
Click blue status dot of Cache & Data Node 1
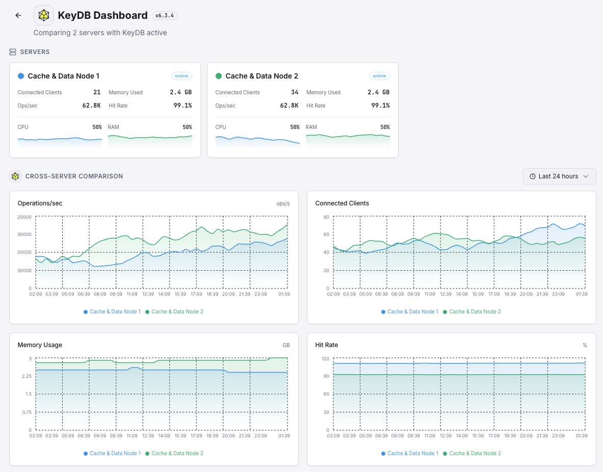tap(21, 76)
